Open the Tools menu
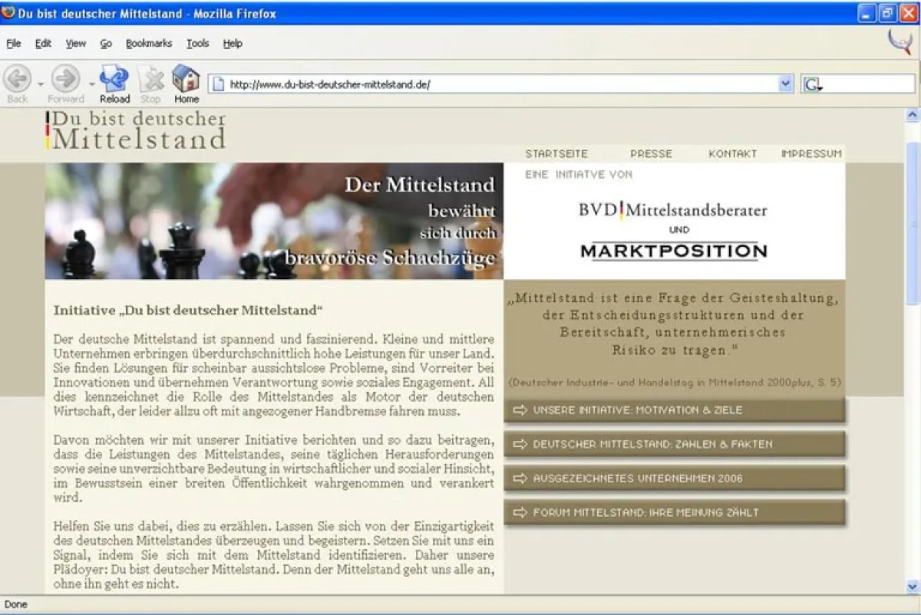Image resolution: width=921 pixels, height=615 pixels. (x=197, y=44)
